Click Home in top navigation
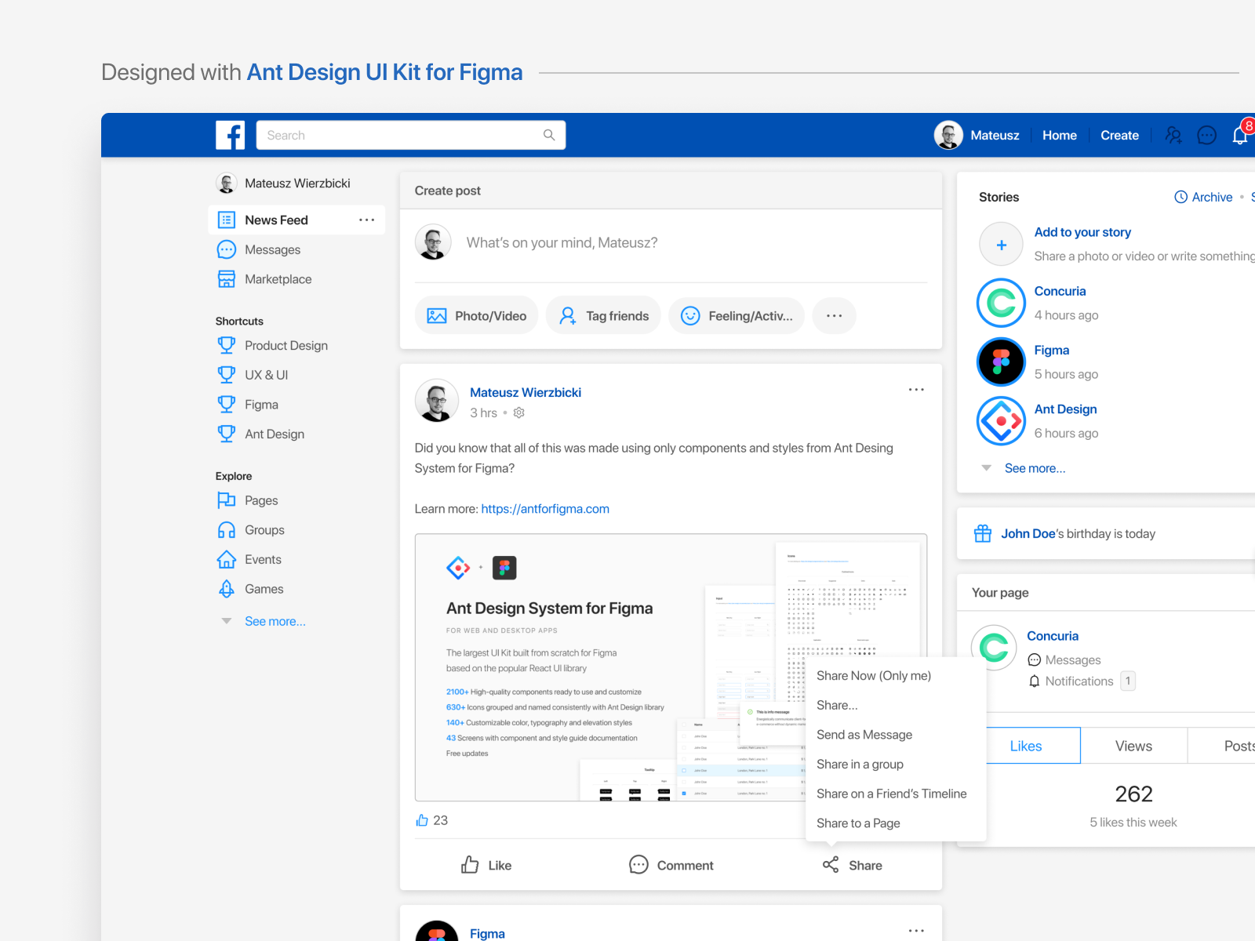 point(1060,135)
